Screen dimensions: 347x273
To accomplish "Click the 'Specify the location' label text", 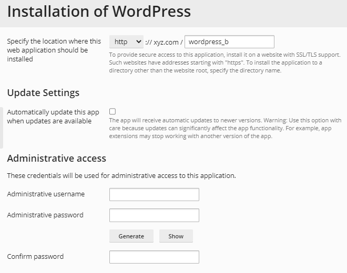I will pos(54,50).
